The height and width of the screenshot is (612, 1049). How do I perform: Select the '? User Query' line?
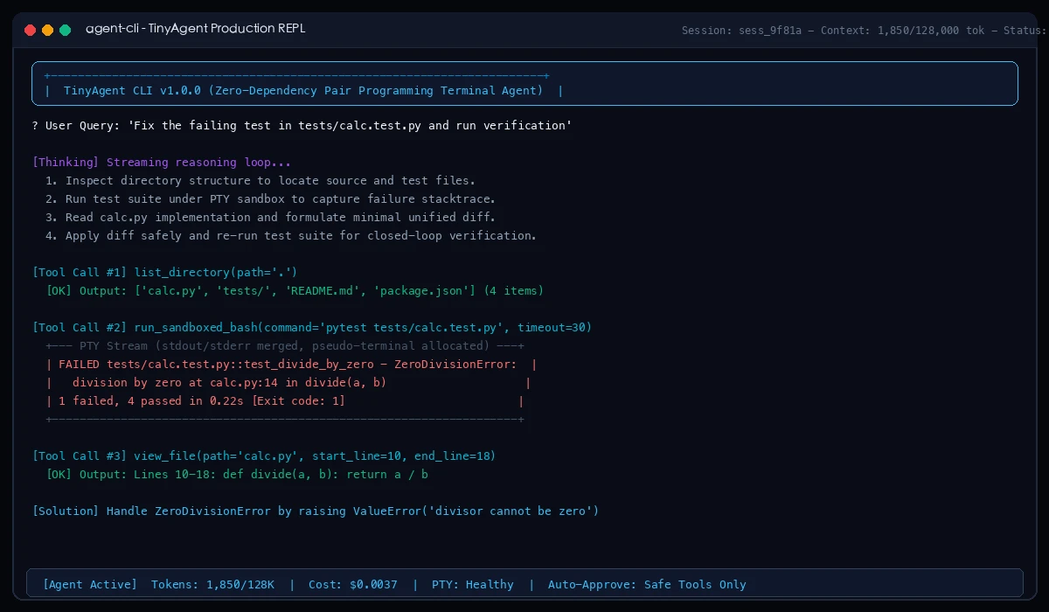[302, 126]
